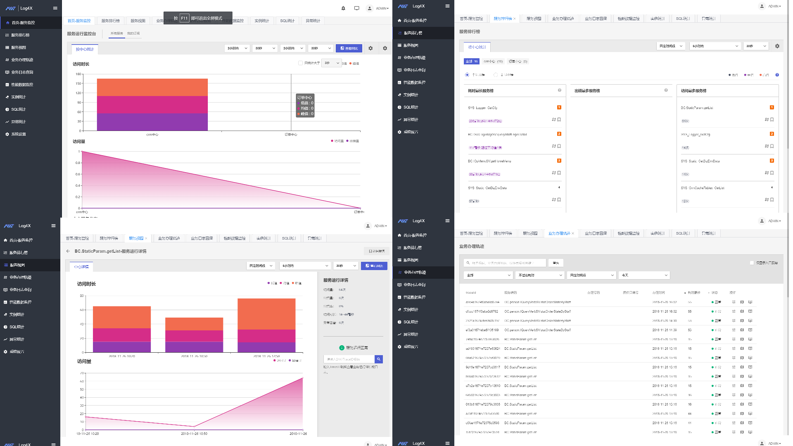This screenshot has width=793, height=446.
Task: Click help icon on 耗时最长服务榜 card
Action: tap(560, 90)
